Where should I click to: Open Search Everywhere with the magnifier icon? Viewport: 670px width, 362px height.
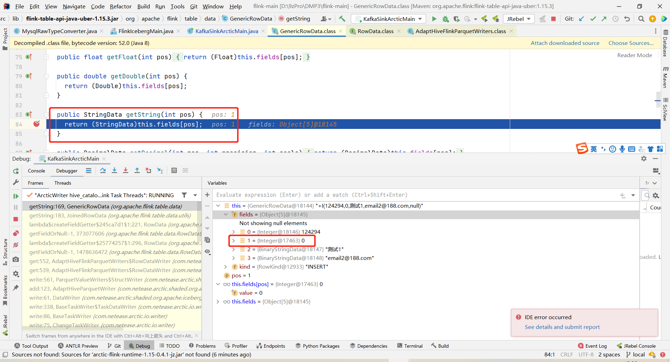(x=641, y=19)
